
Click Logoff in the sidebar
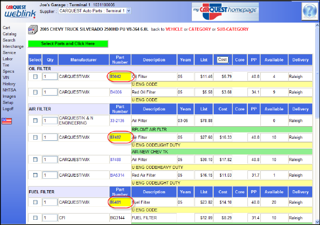click(8, 109)
